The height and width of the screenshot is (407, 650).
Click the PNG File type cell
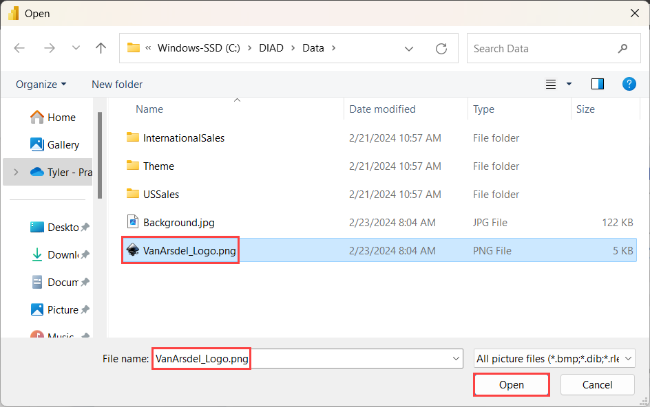[492, 250]
